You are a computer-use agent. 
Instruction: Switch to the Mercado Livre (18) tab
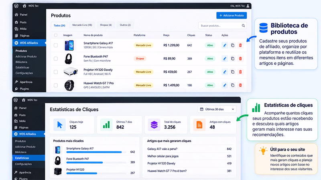coord(82,25)
